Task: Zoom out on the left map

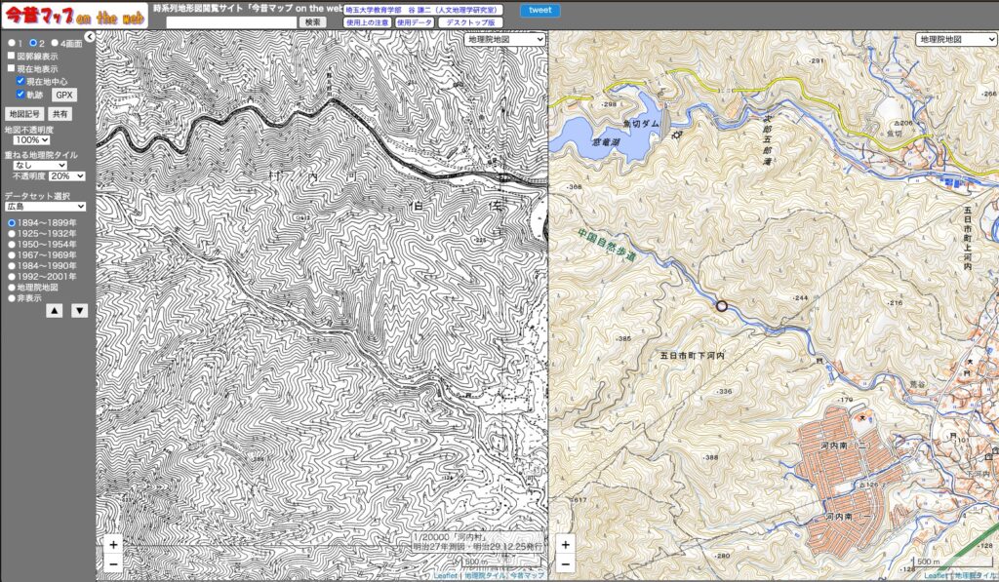Action: coord(114,563)
